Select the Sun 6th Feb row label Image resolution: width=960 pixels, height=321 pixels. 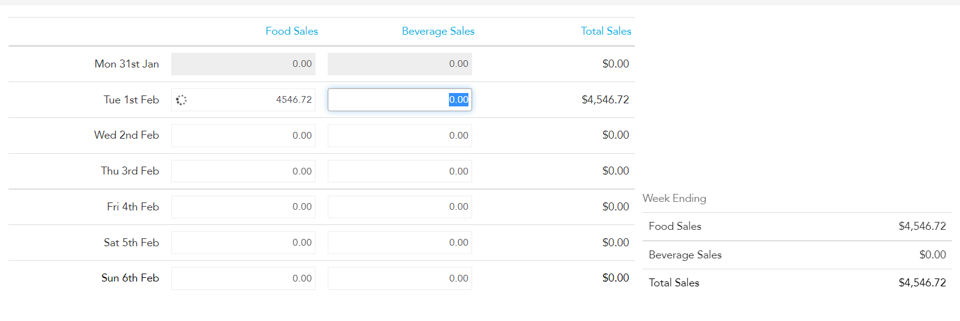(x=130, y=278)
